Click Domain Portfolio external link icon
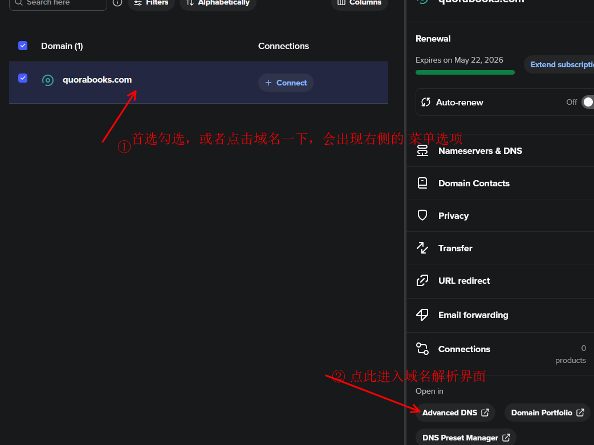 [580, 413]
